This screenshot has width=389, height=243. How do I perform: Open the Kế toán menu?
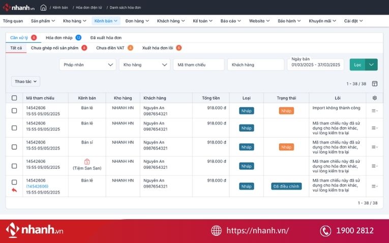(x=202, y=21)
